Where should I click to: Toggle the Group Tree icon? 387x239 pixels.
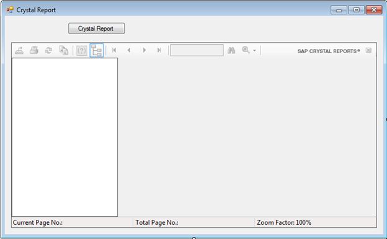click(97, 51)
